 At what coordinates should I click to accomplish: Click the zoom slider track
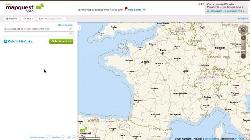(243, 47)
